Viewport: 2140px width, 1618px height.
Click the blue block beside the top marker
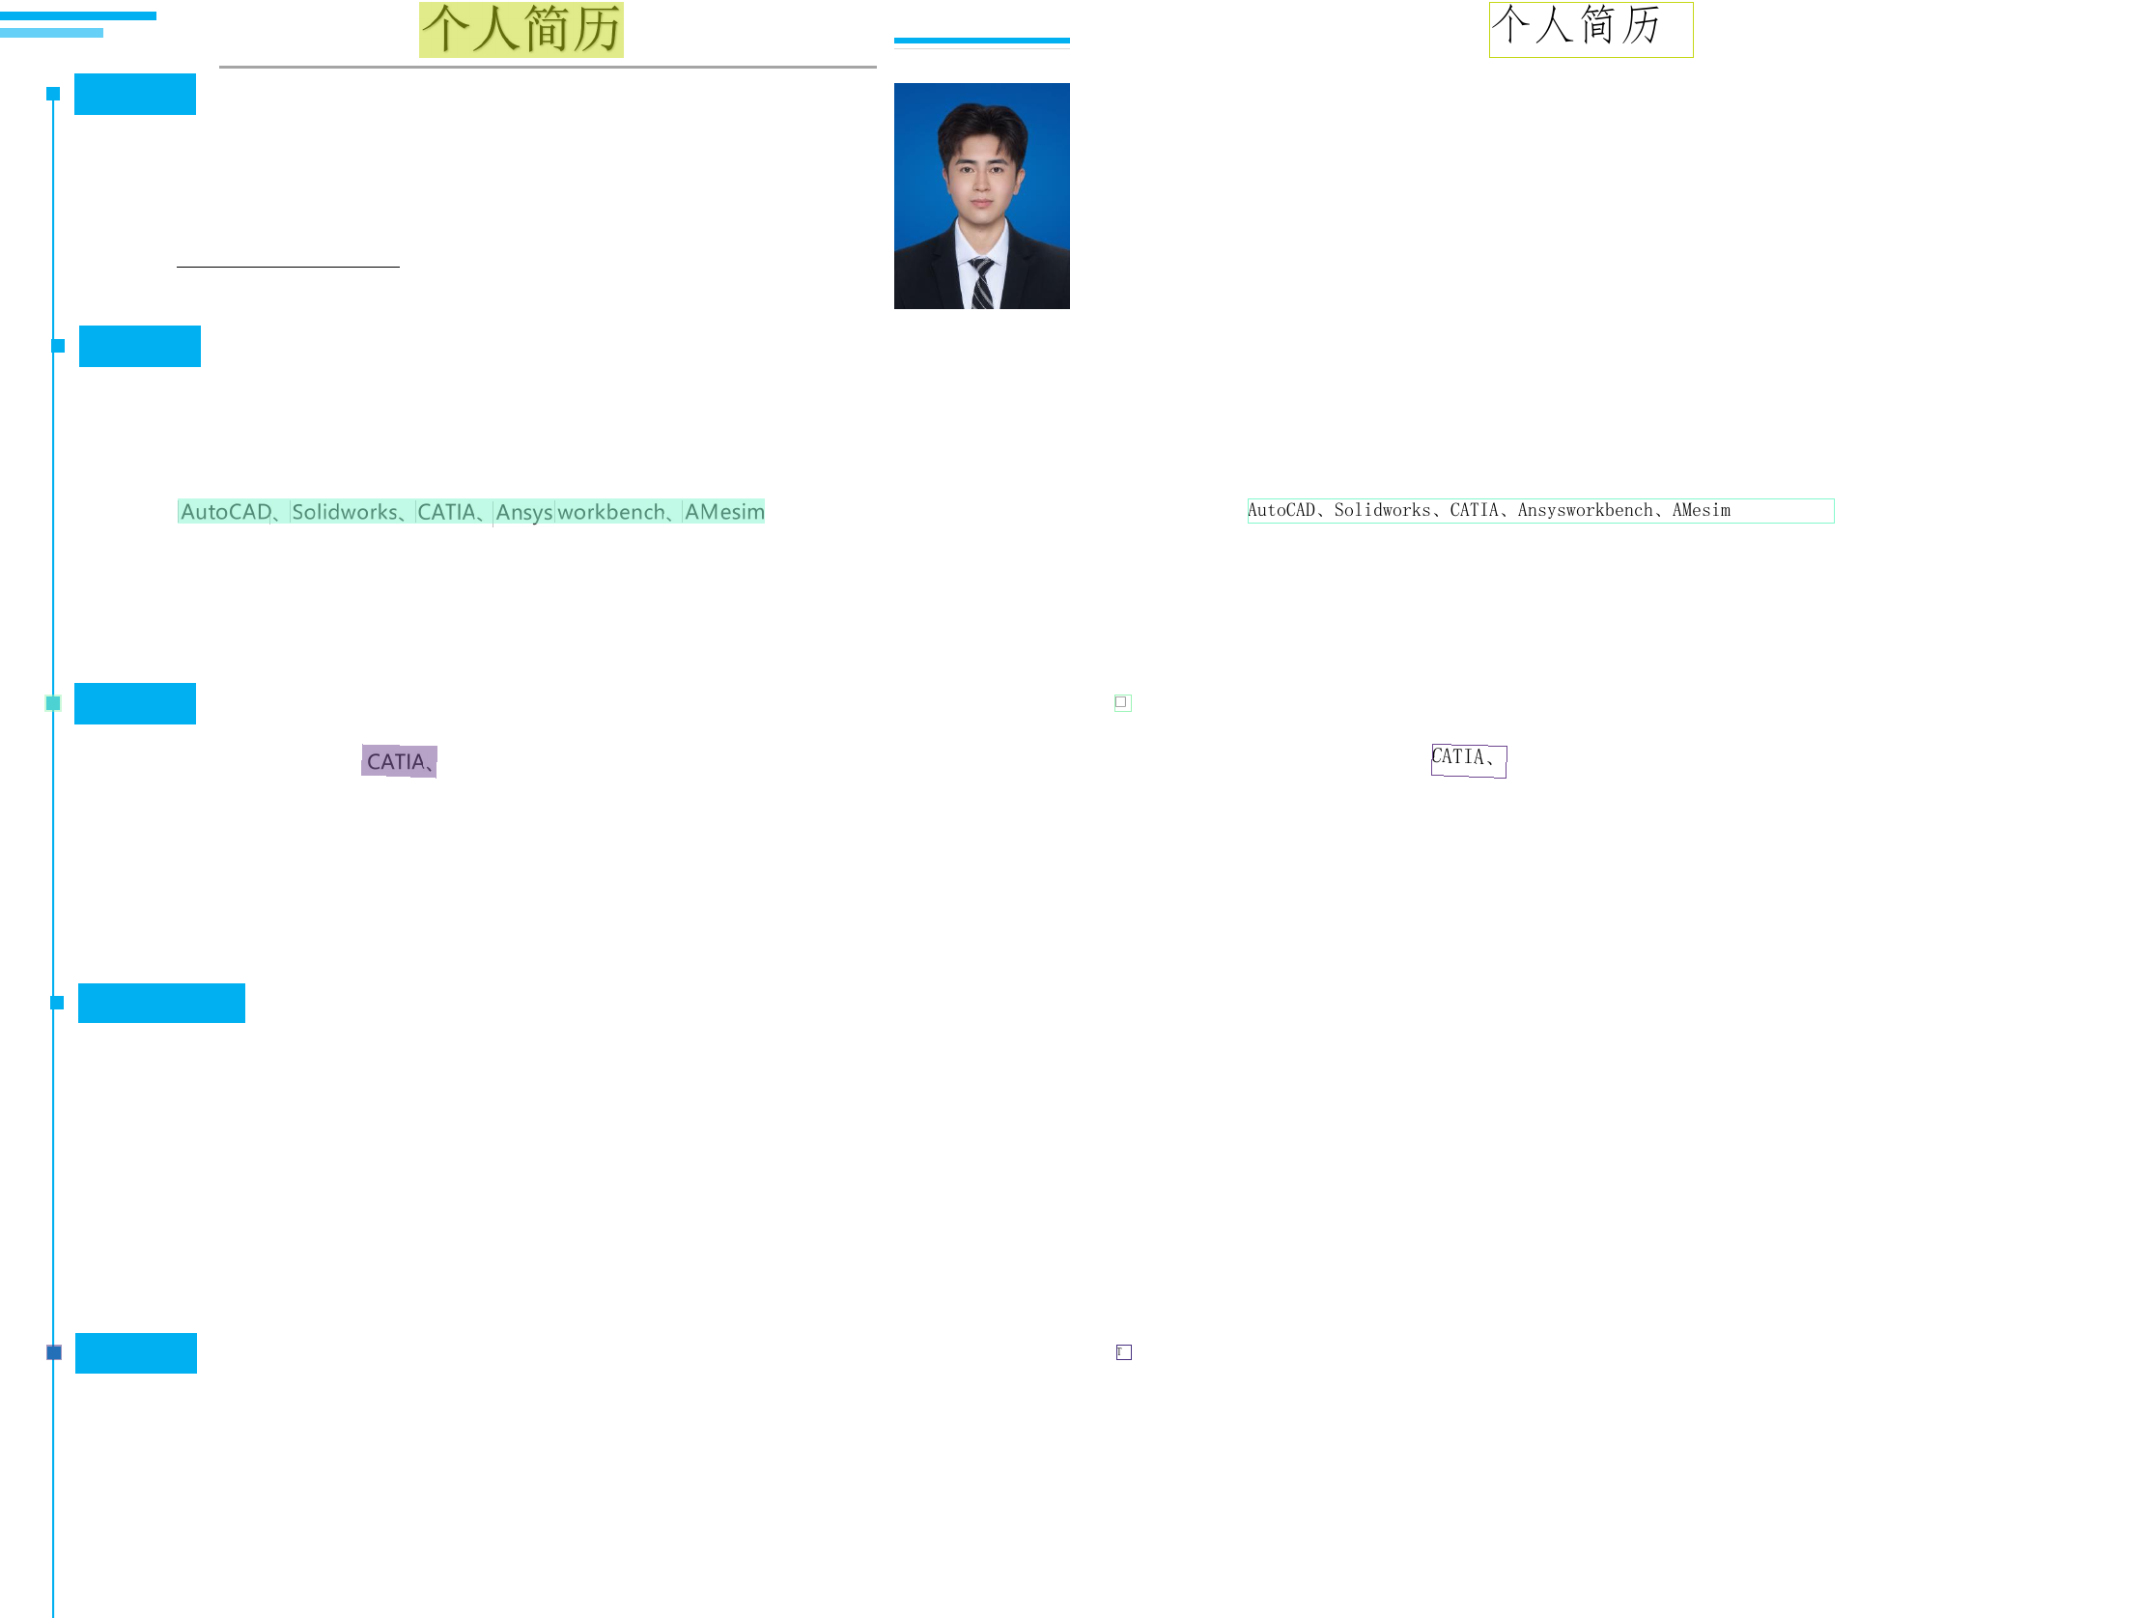[134, 94]
